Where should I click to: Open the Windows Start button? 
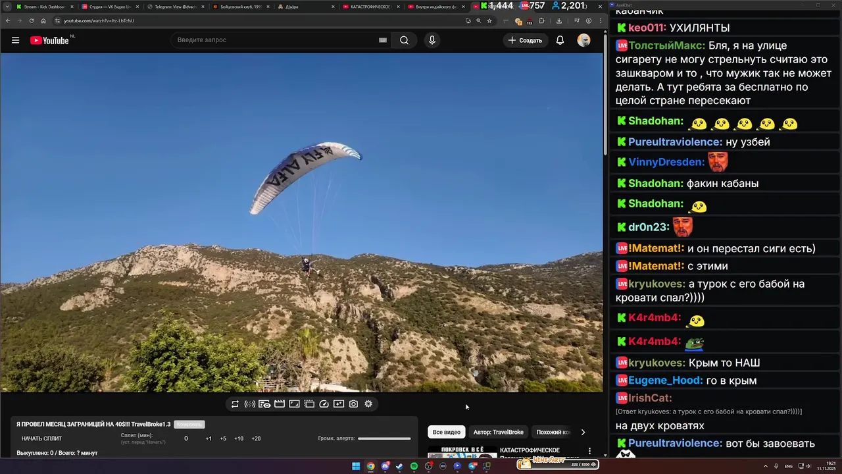[x=356, y=466]
